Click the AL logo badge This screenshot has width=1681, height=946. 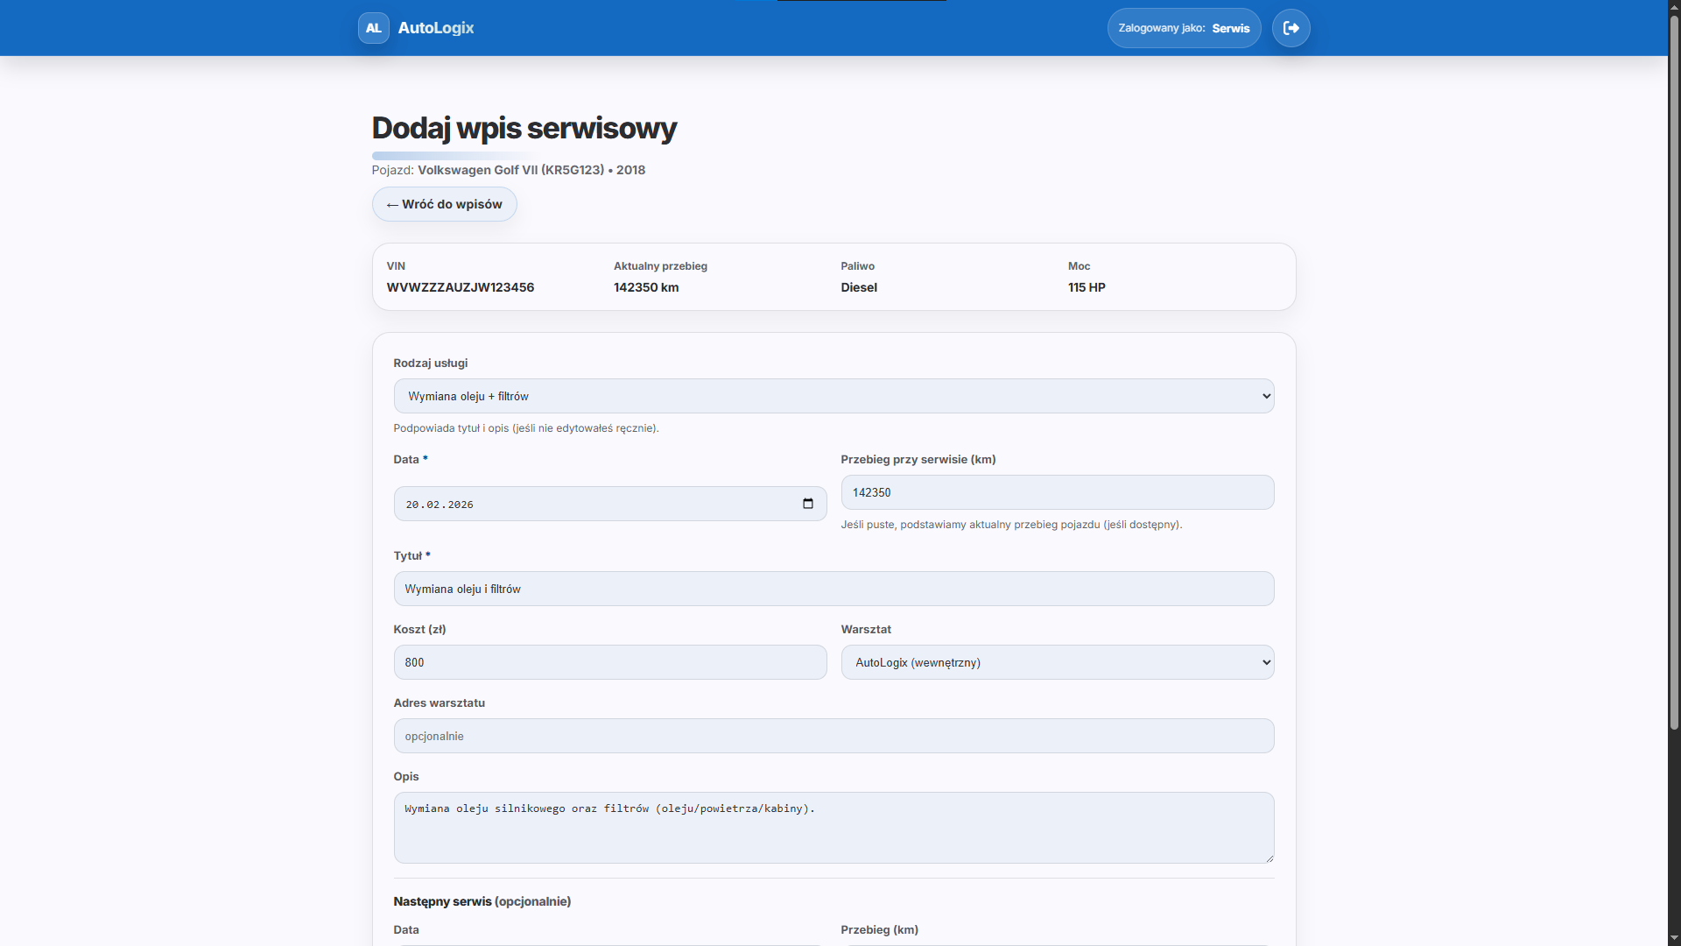374,28
